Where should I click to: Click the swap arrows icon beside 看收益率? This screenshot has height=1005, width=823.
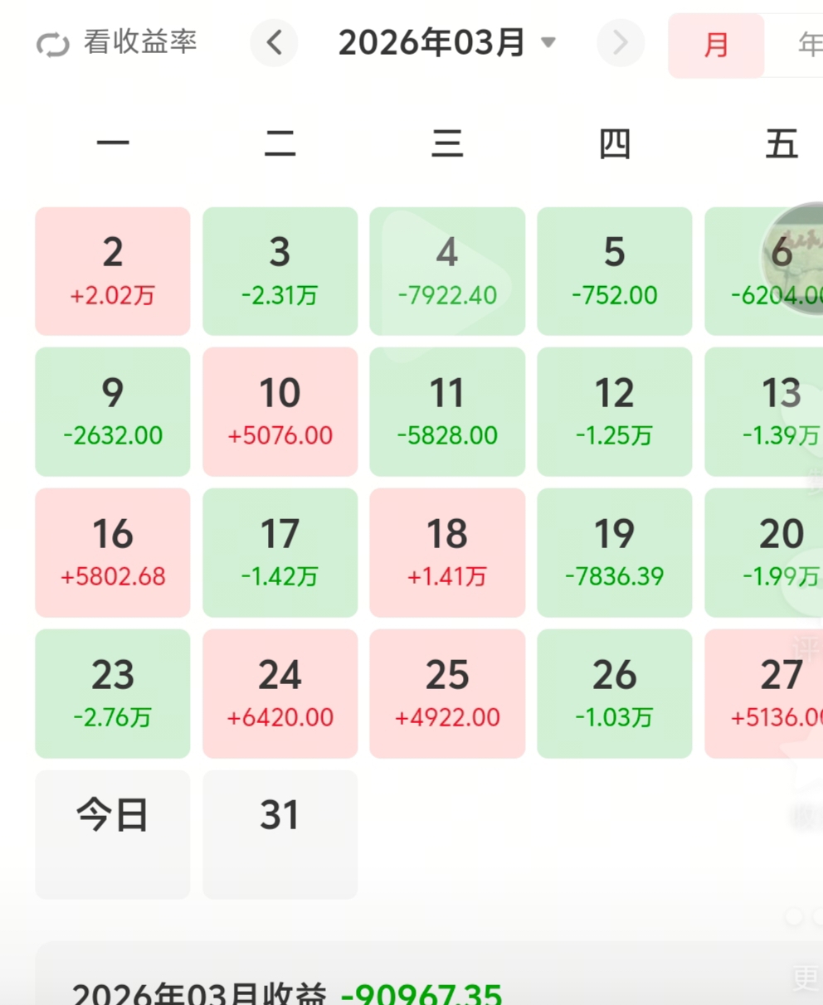[53, 44]
